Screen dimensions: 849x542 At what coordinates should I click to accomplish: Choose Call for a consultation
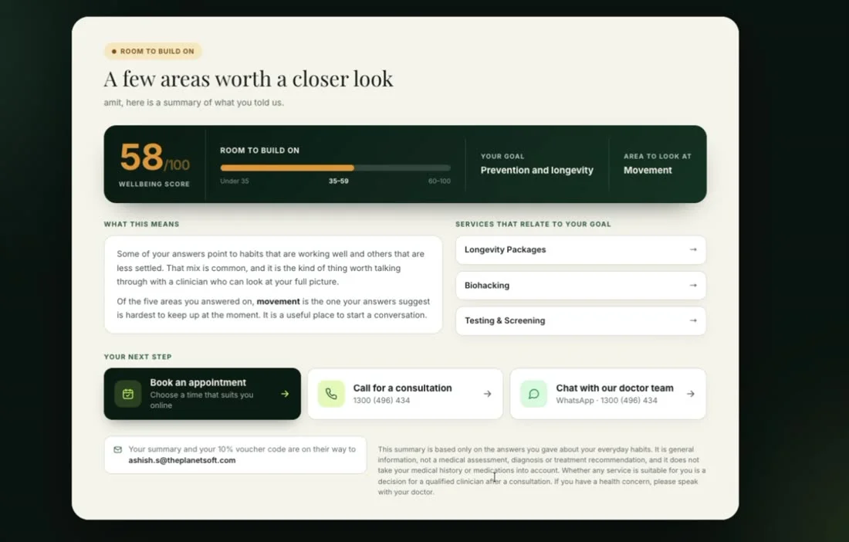(x=405, y=394)
